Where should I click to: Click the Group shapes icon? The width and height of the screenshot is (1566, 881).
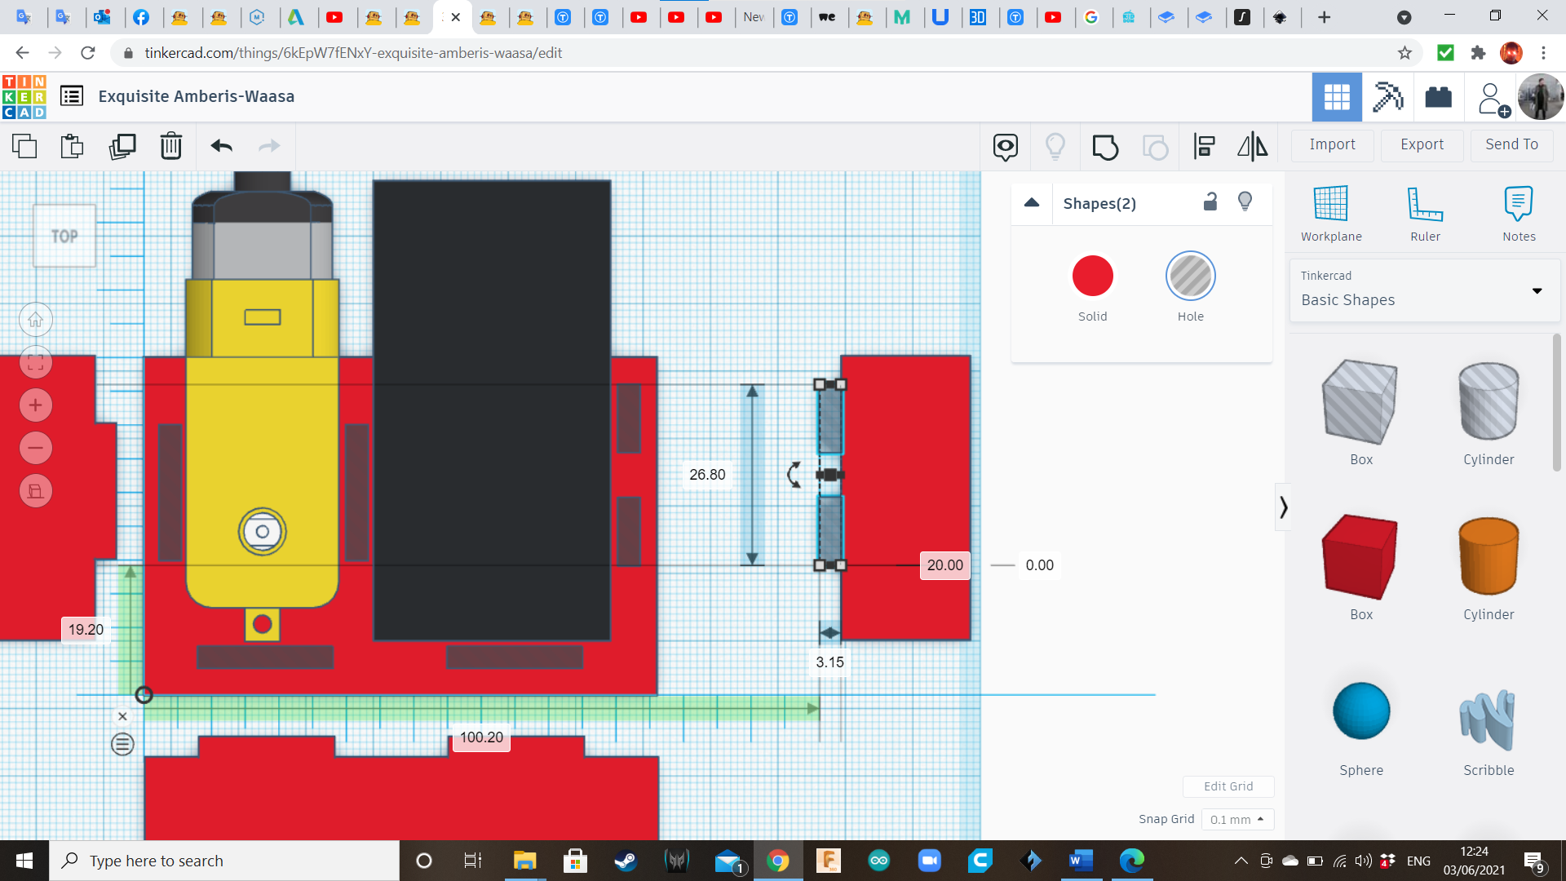pyautogui.click(x=1105, y=147)
